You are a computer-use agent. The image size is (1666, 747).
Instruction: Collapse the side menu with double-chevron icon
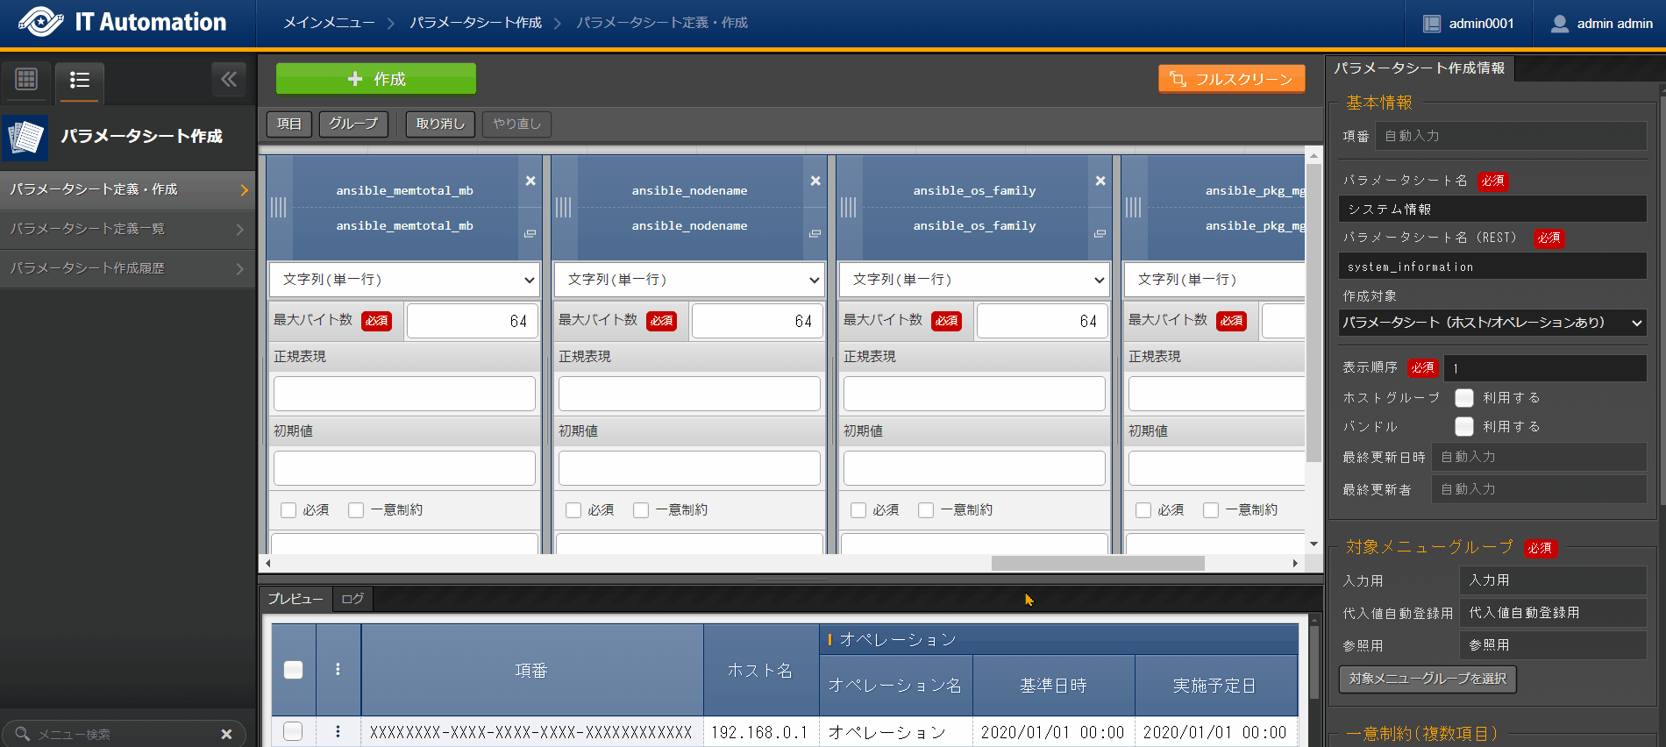point(229,79)
